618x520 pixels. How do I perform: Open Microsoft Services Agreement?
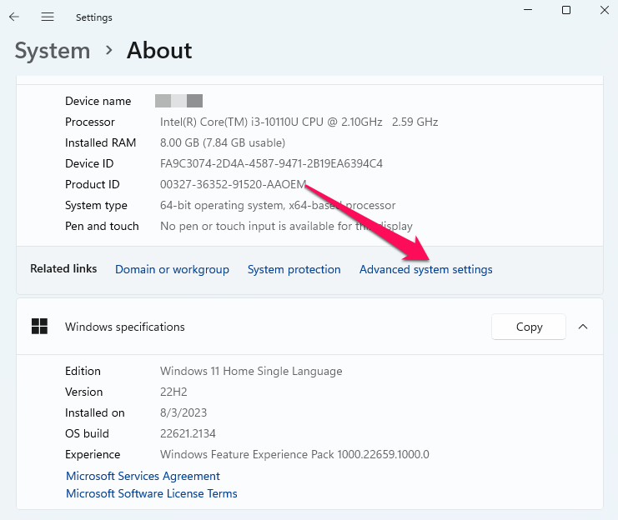143,476
